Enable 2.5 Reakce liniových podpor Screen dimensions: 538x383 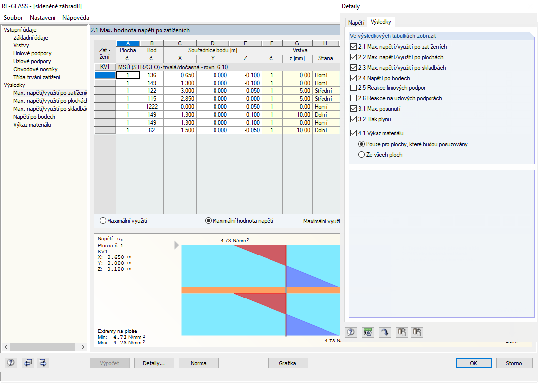click(x=353, y=88)
